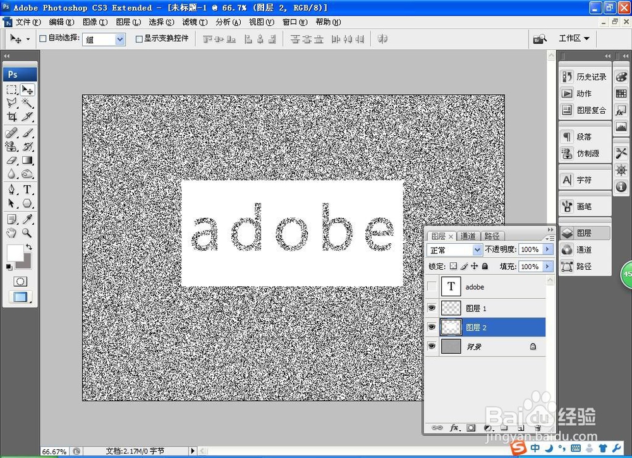
Task: Select the Sponge tool
Action: 27,174
